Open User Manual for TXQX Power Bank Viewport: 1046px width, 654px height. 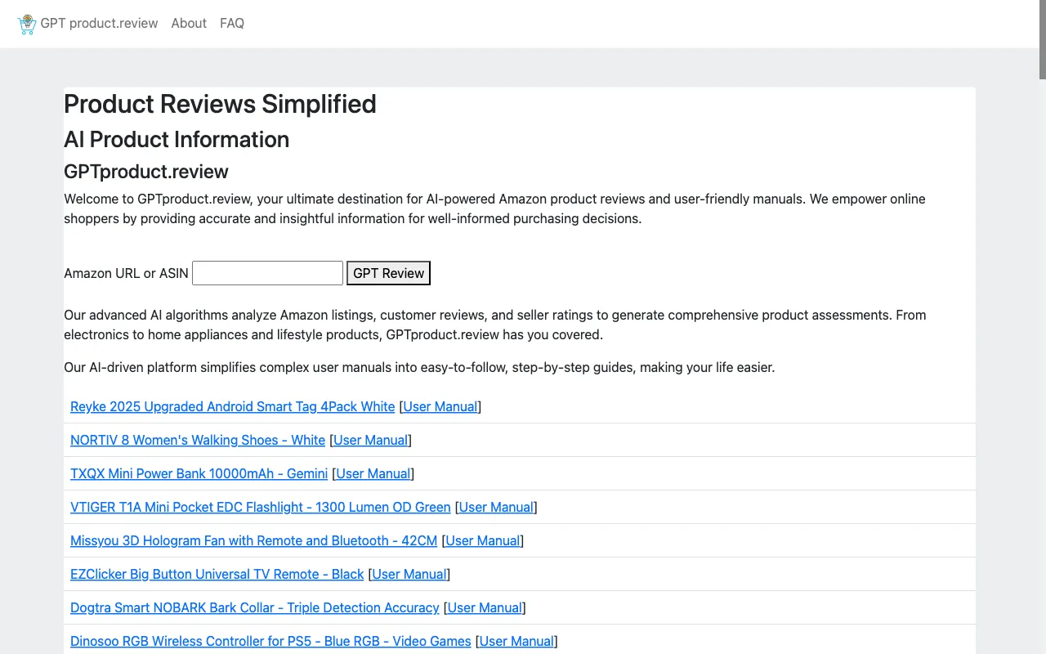click(373, 473)
